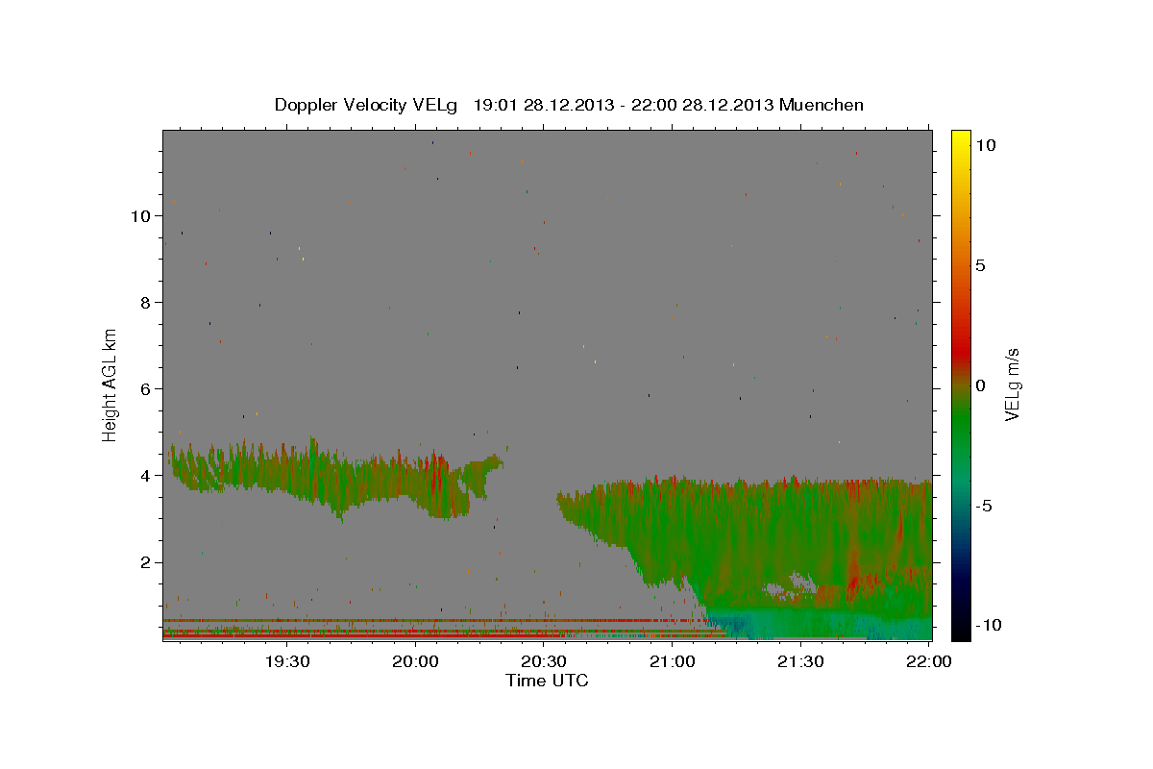Click the 'VELg m/s' colorbar label
Viewport: 1153px width, 769px height.
1012,384
